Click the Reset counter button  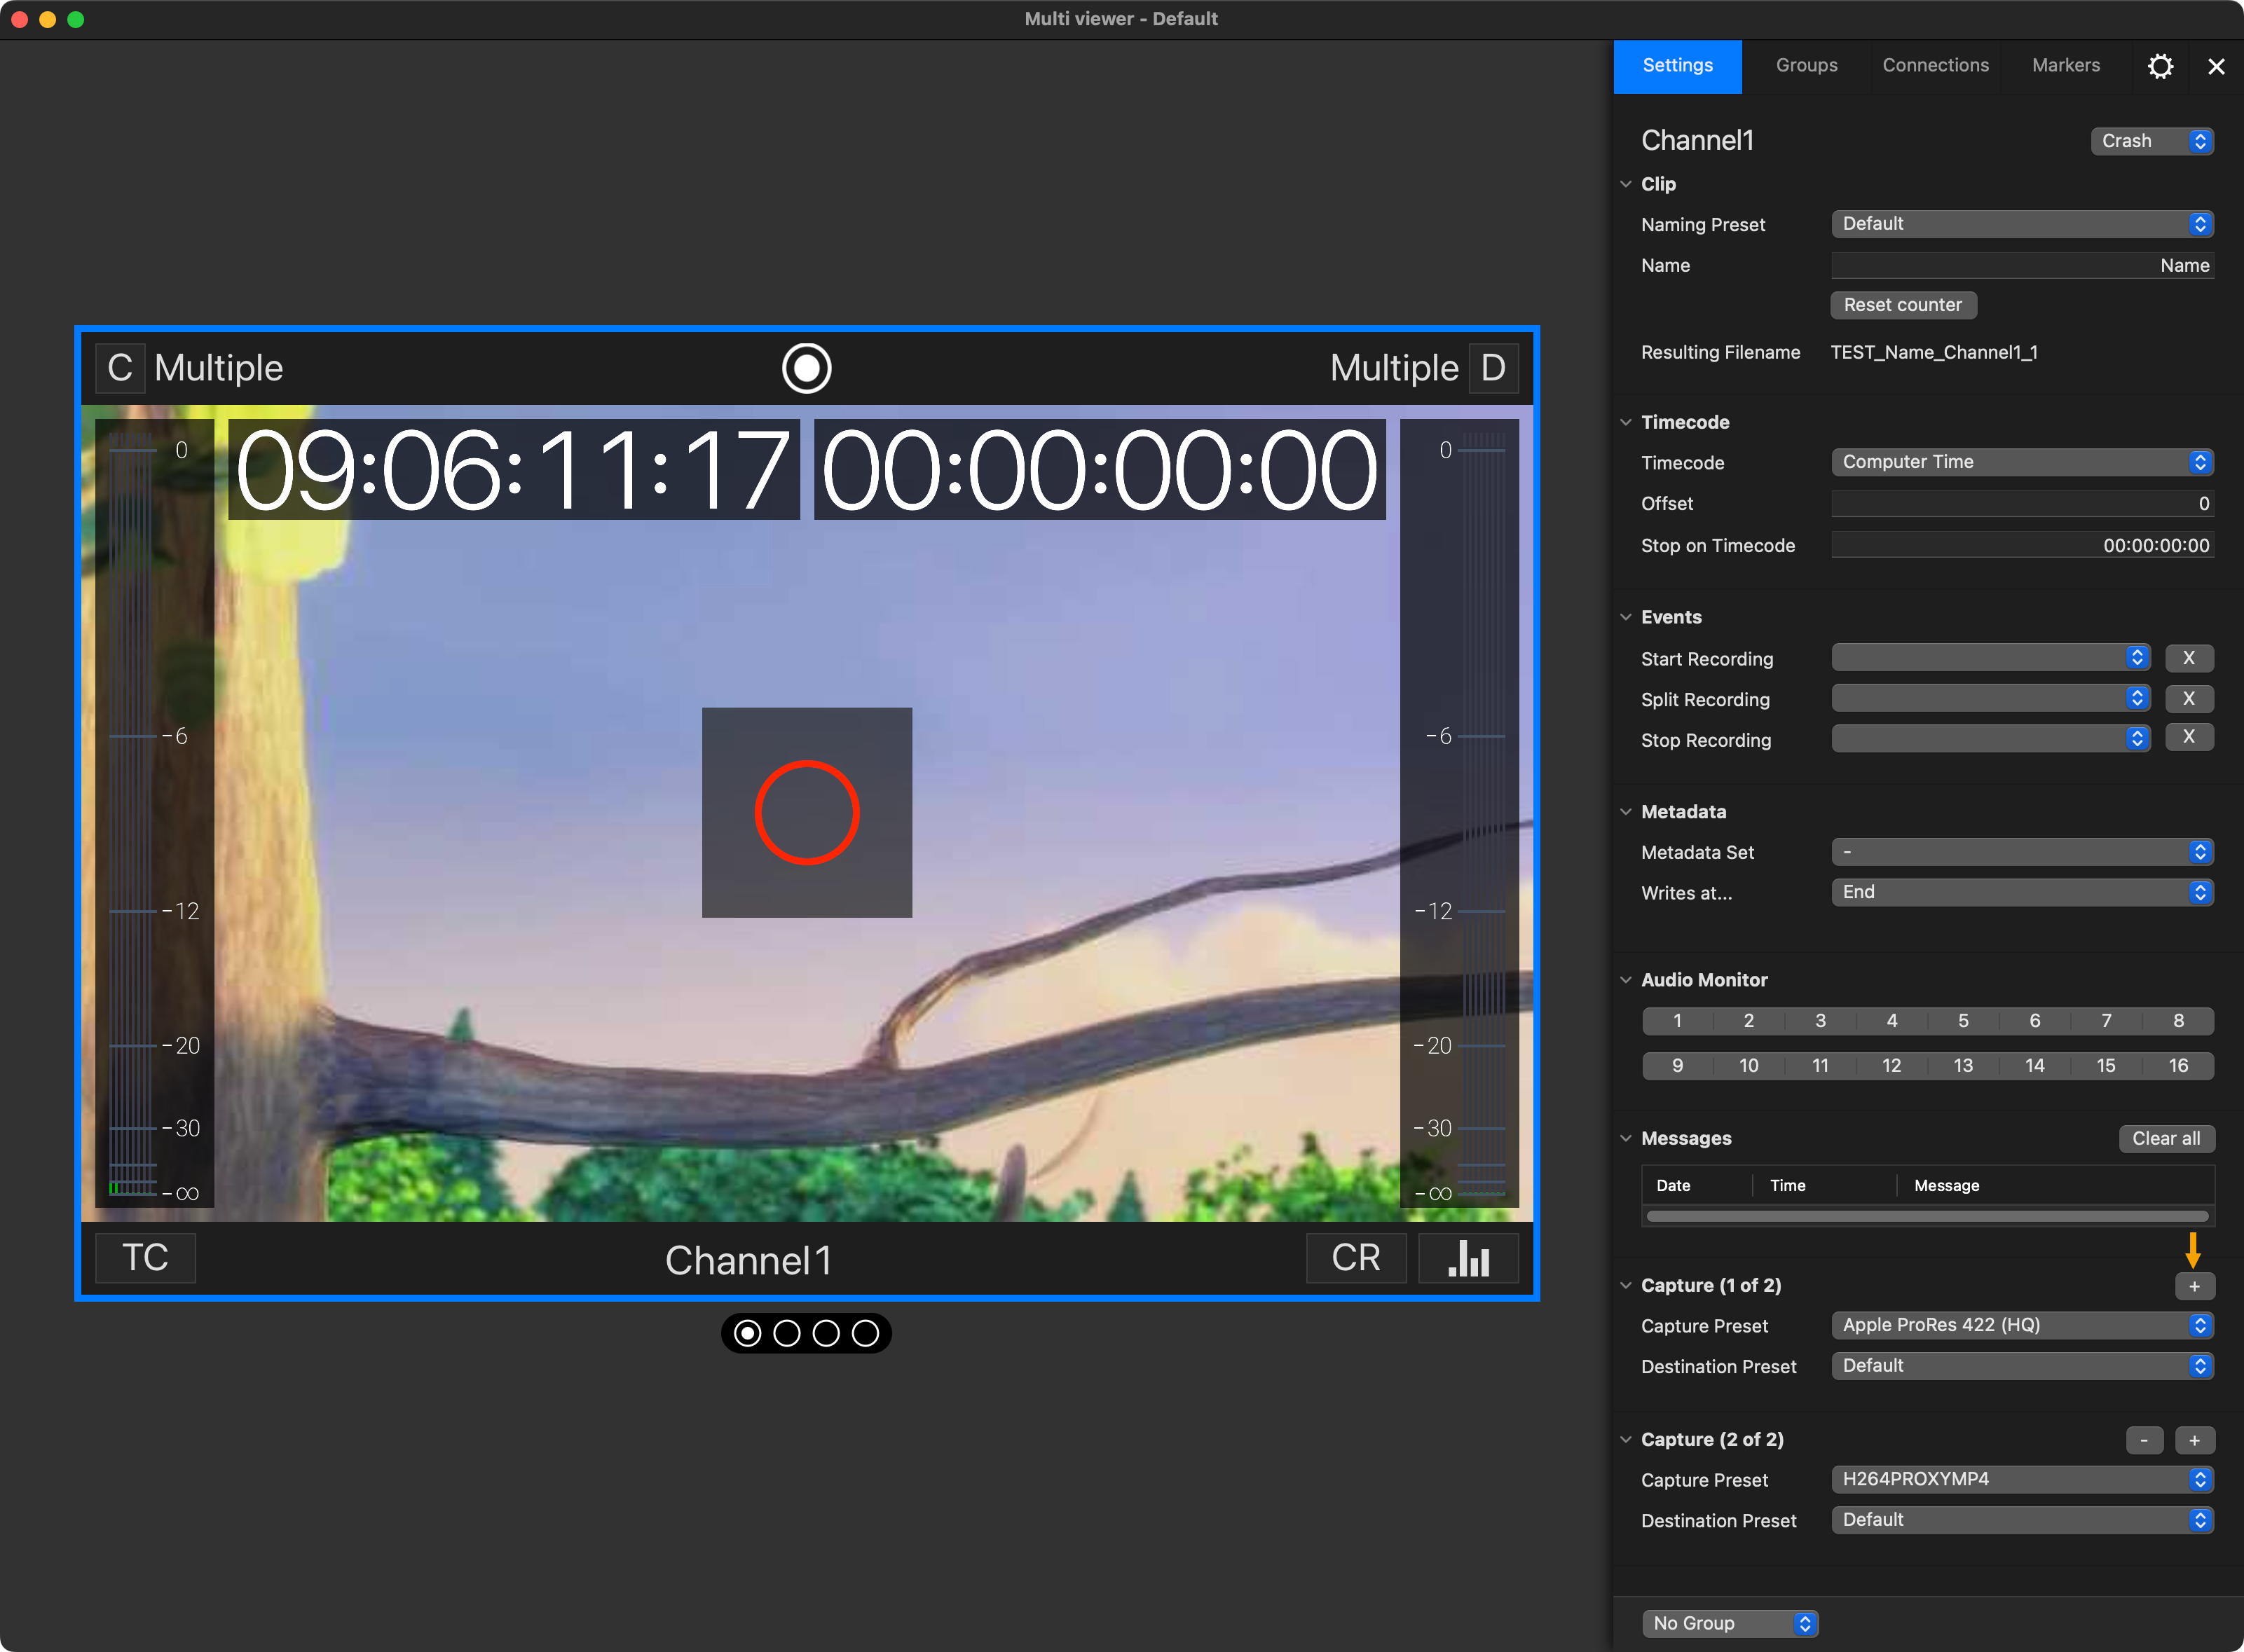[1903, 305]
